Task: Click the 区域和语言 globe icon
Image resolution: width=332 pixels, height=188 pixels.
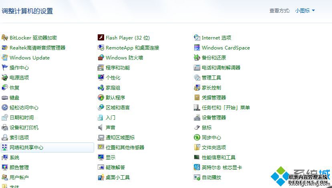Action: click(101, 107)
